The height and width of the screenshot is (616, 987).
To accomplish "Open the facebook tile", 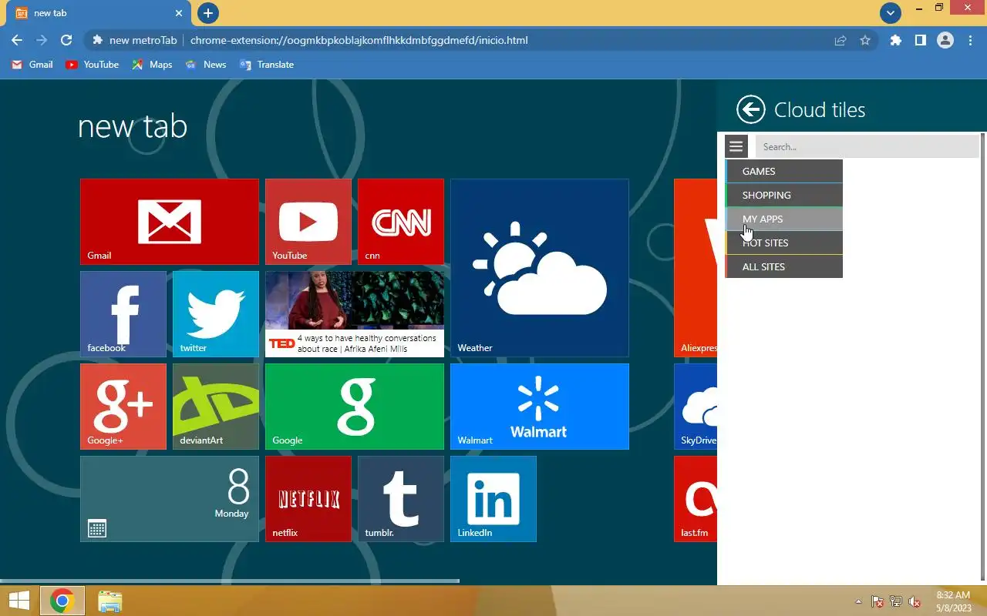I will point(123,314).
